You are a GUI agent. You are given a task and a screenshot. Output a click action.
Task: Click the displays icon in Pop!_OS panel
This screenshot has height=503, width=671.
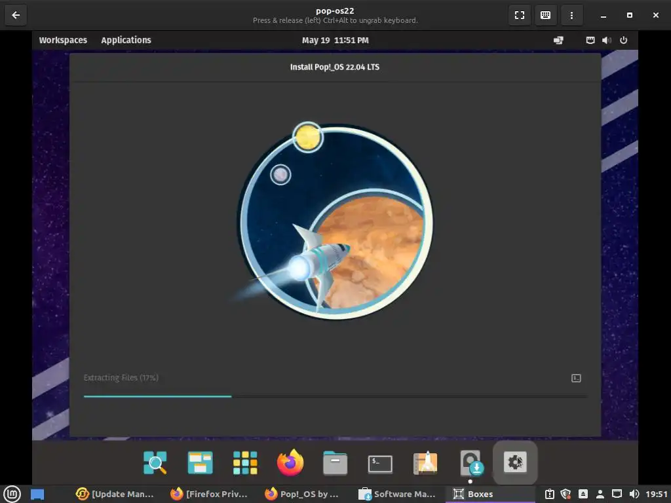pyautogui.click(x=558, y=40)
